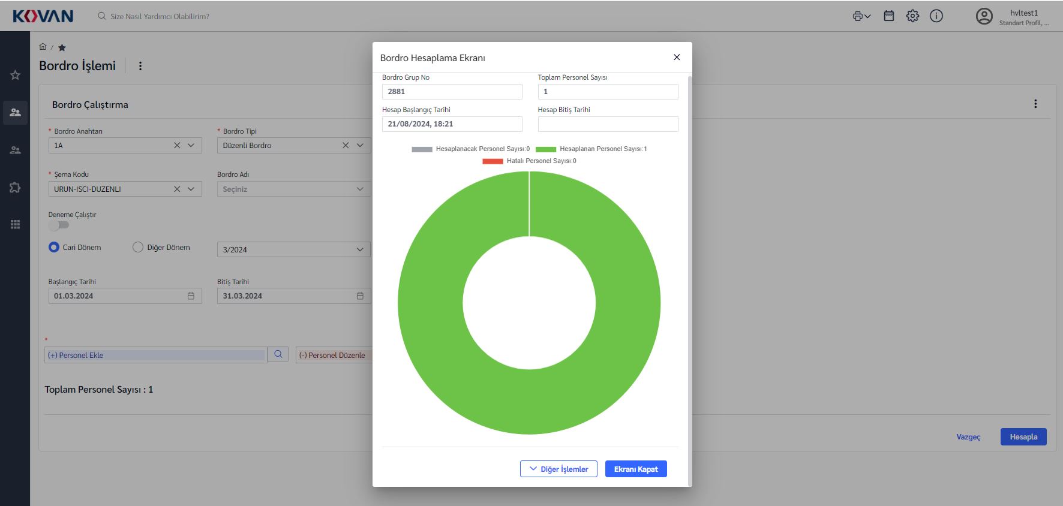Click the Hesap Bitiş Tarihi field
Screen dimensions: 1063x506
[608, 124]
